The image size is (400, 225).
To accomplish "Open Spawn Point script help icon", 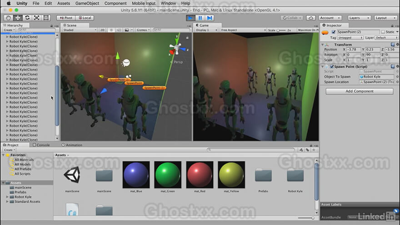I will (393, 66).
